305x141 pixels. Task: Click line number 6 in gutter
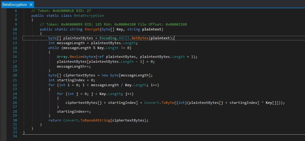point(16,11)
